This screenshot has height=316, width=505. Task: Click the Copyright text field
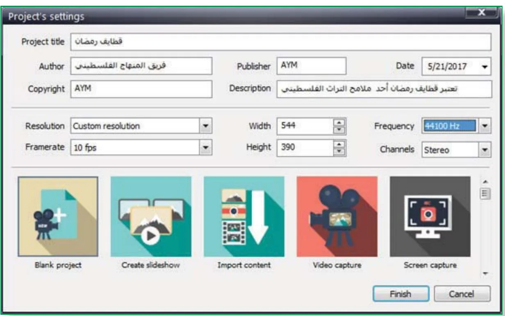141,89
